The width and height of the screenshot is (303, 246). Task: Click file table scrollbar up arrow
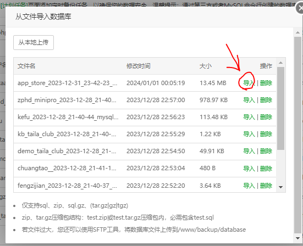[x=281, y=63]
